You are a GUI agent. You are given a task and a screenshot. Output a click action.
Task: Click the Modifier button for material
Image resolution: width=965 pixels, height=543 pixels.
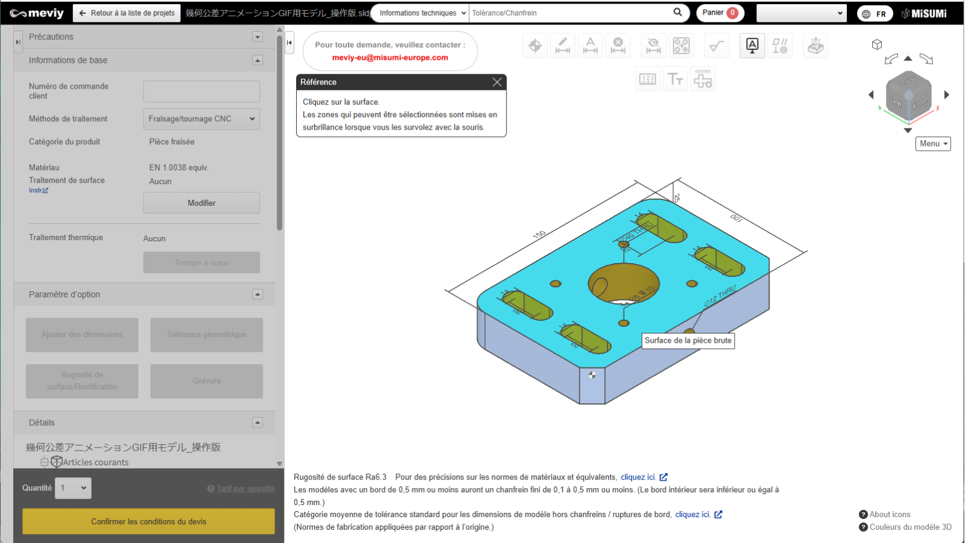click(x=201, y=203)
